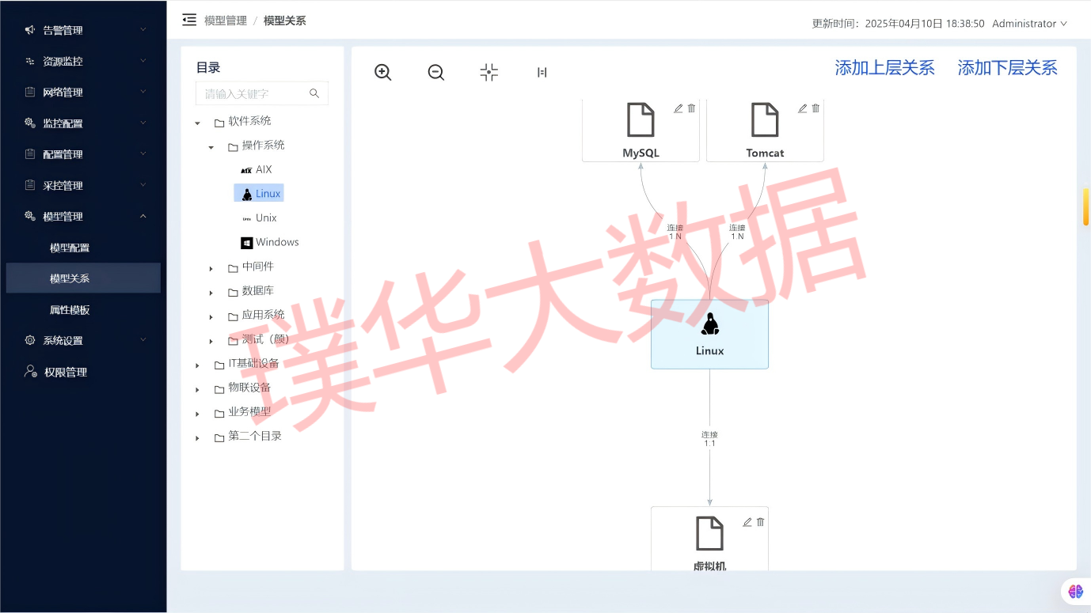Click the 添加下层关系 link
Image resolution: width=1091 pixels, height=613 pixels.
click(1007, 68)
